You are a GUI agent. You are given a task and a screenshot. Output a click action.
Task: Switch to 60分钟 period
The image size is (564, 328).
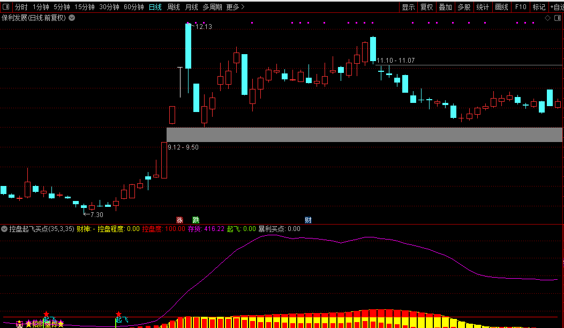pos(134,7)
